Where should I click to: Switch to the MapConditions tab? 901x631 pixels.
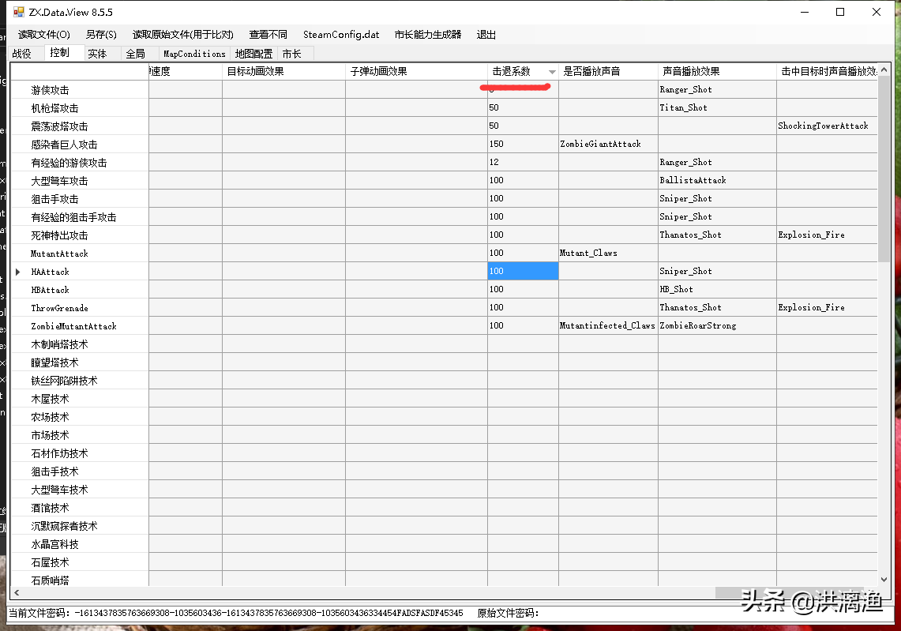point(194,54)
